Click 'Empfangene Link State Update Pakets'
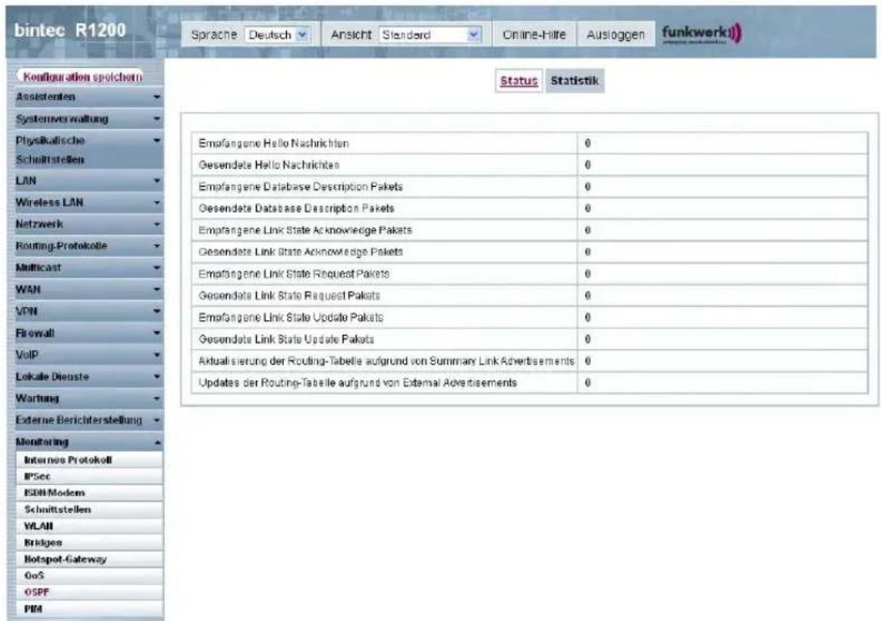This screenshot has width=881, height=621. pyautogui.click(x=291, y=318)
